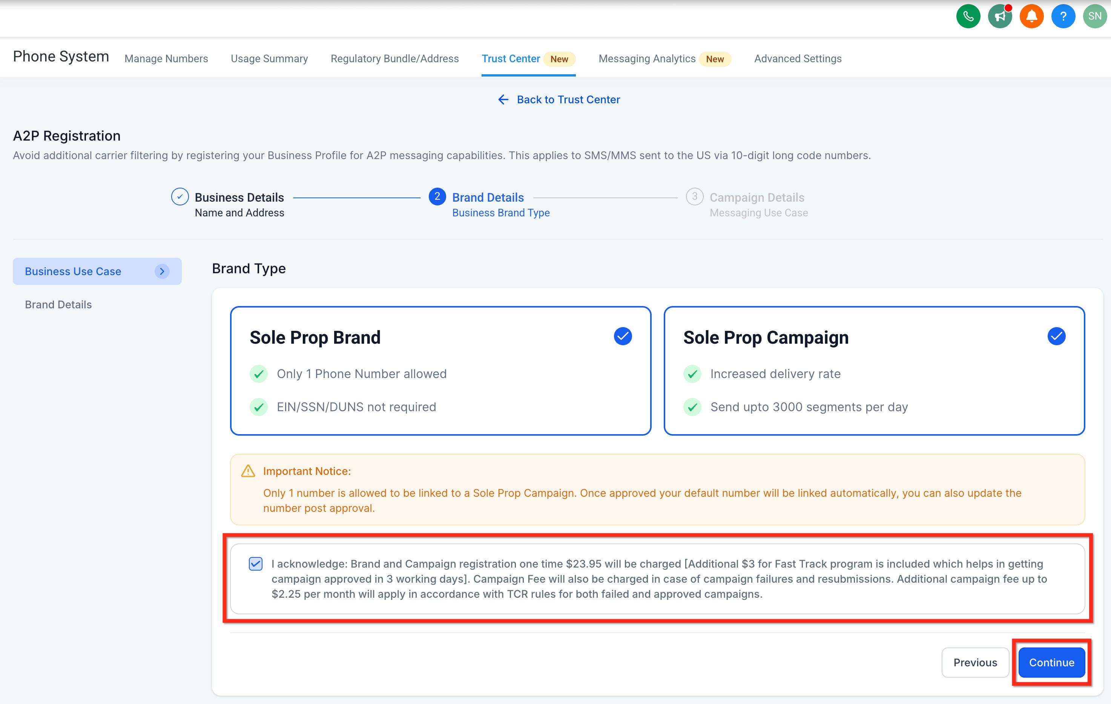Click the green phone dialer icon
Image resolution: width=1111 pixels, height=704 pixels.
point(968,17)
